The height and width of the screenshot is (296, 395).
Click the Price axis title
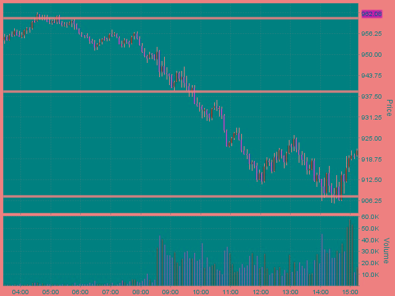coord(389,108)
